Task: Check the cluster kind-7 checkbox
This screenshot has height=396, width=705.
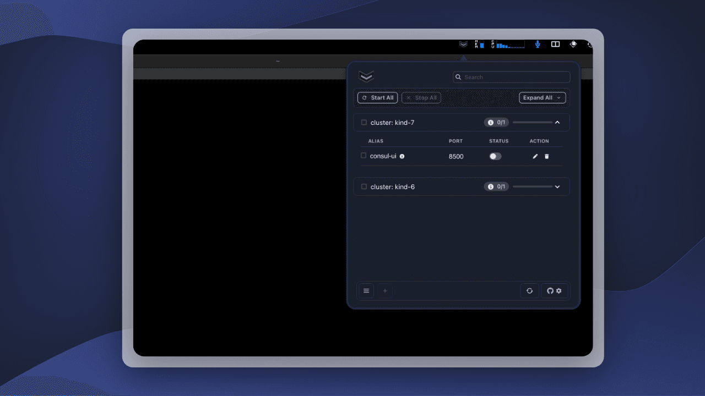Action: 364,122
